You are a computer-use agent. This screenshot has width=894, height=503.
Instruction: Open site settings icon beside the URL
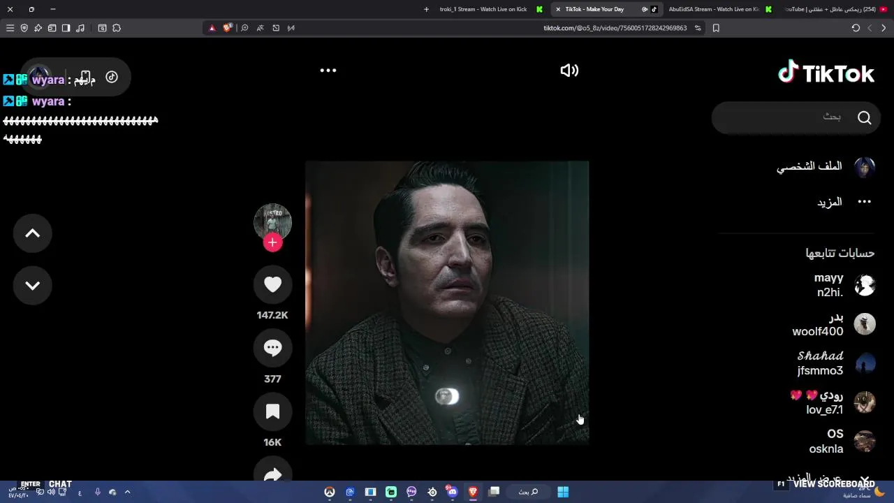pos(698,28)
